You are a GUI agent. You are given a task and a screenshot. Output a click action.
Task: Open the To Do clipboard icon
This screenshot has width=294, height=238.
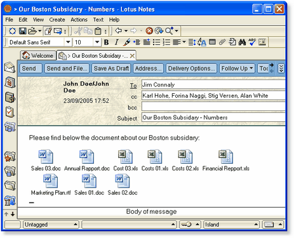[x=10, y=112]
